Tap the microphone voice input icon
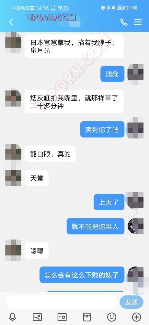 [x=12, y=317]
